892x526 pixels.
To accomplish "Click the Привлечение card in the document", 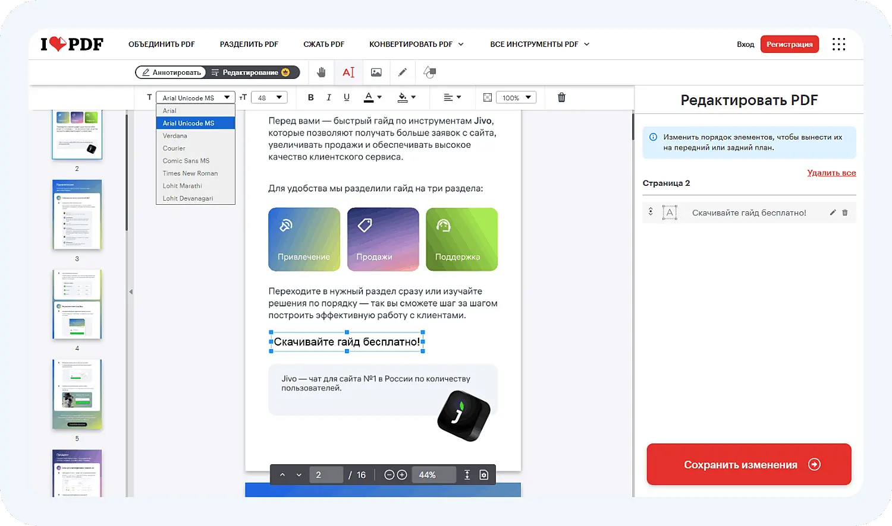I will 304,239.
